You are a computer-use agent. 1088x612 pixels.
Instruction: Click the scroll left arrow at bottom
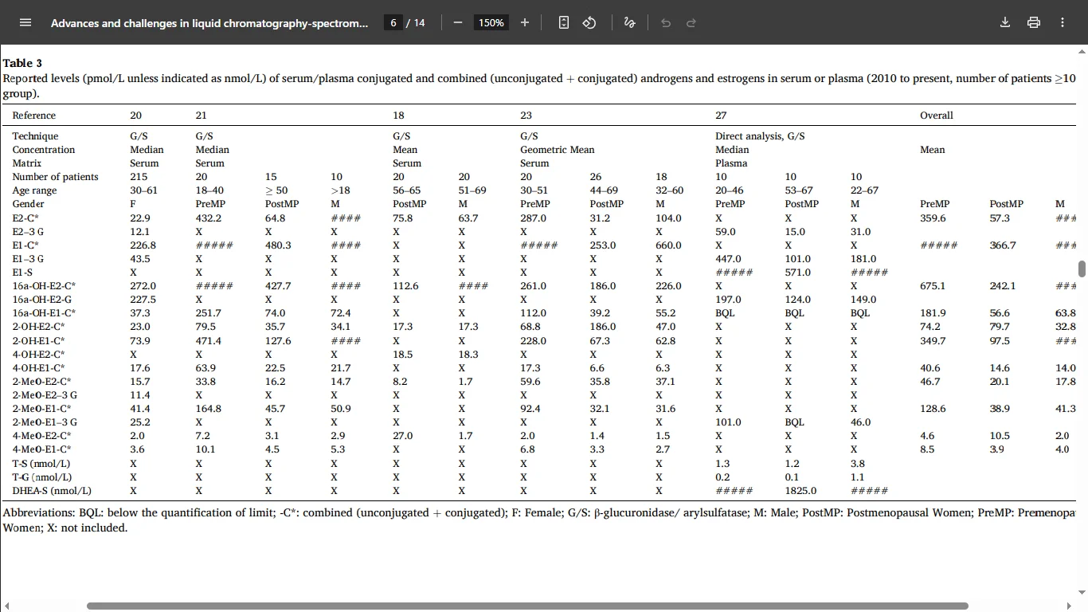(x=6, y=606)
